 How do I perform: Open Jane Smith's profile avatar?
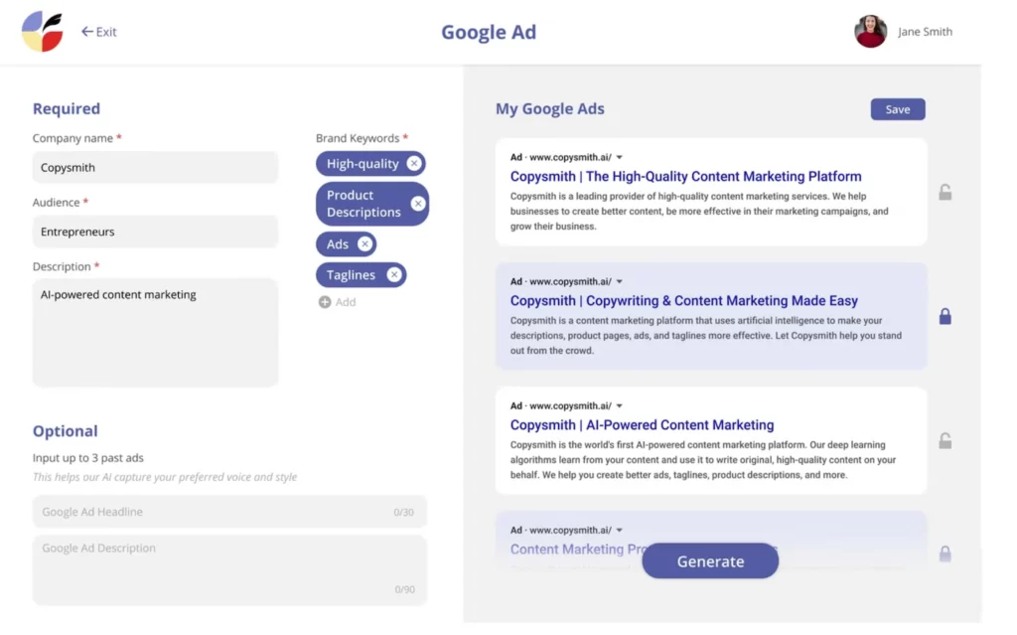coord(870,31)
